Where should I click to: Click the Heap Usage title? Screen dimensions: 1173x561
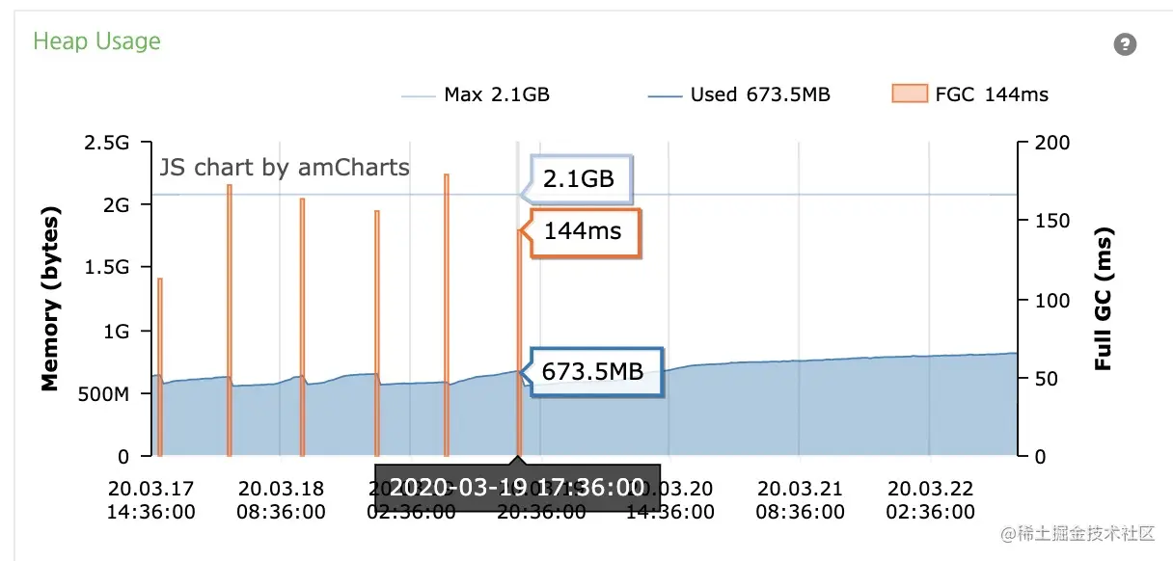pyautogui.click(x=96, y=41)
